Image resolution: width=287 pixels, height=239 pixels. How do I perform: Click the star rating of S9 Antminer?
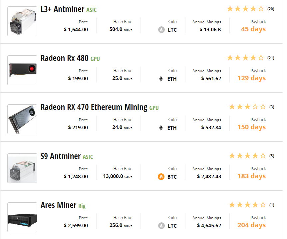pyautogui.click(x=247, y=156)
